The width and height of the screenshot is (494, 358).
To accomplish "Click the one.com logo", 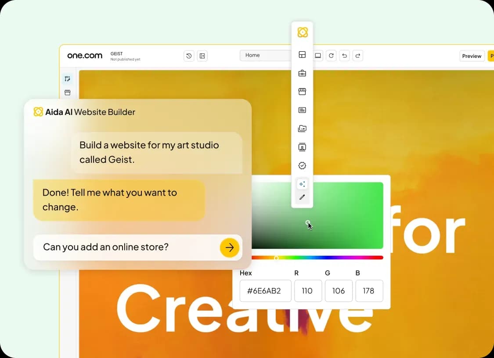I will click(85, 56).
